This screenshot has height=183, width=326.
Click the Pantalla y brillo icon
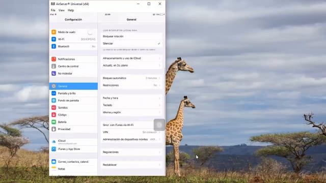(53, 94)
